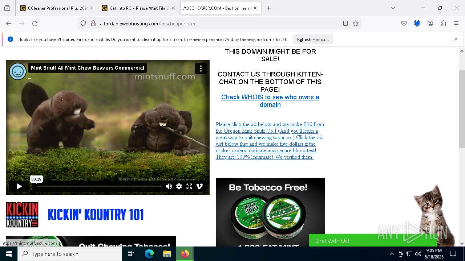465x261 pixels.
Task: Mute the video volume speaker icon
Action: pos(169,186)
